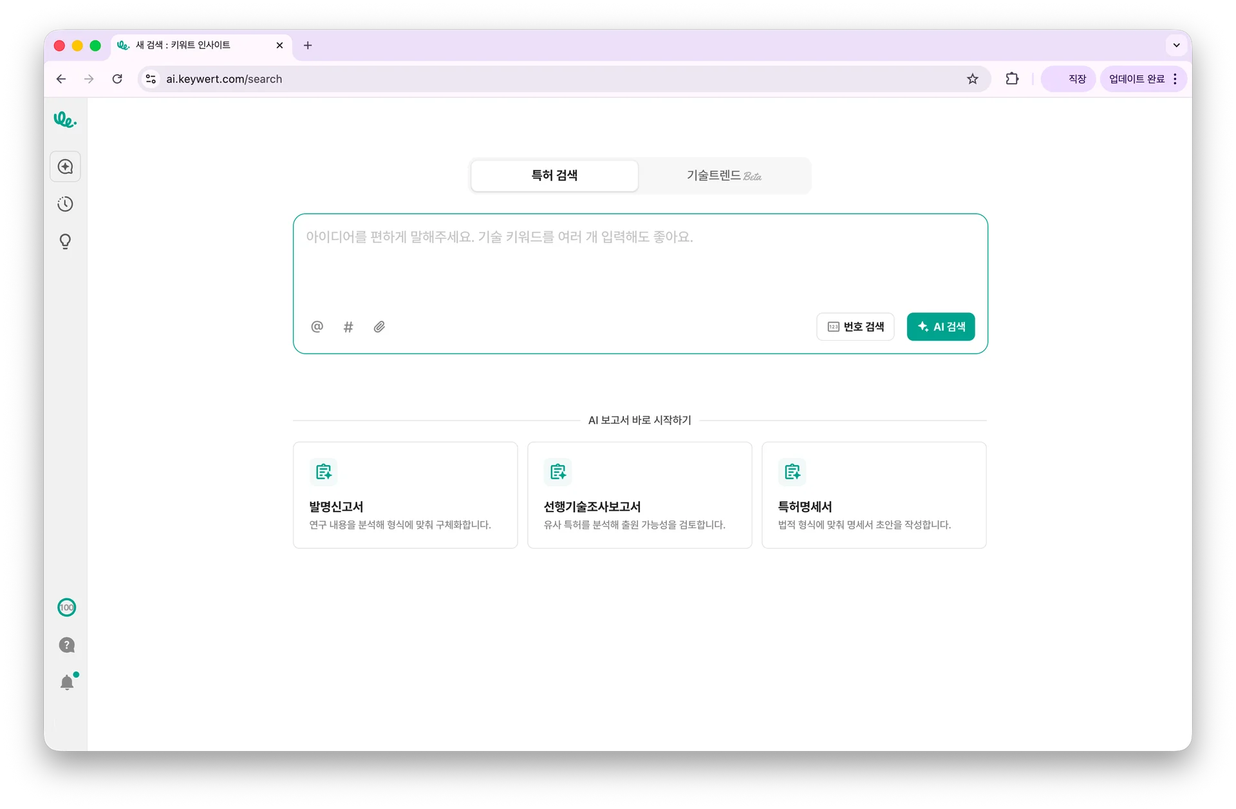This screenshot has width=1236, height=809.
Task: Open new search sidebar icon
Action: [66, 167]
